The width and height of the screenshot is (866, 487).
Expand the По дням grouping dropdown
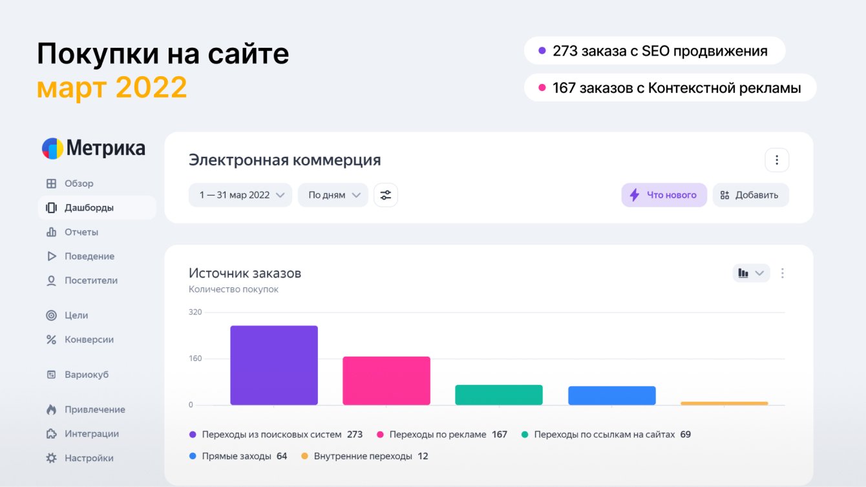click(333, 195)
